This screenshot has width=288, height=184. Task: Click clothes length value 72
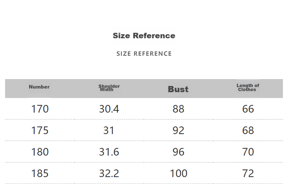click(248, 173)
